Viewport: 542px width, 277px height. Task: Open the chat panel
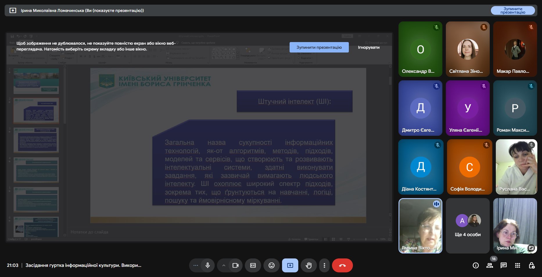point(504,265)
